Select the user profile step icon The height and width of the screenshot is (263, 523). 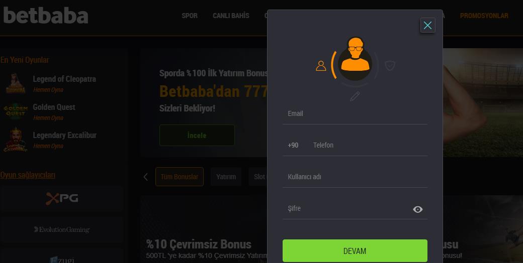tap(321, 66)
